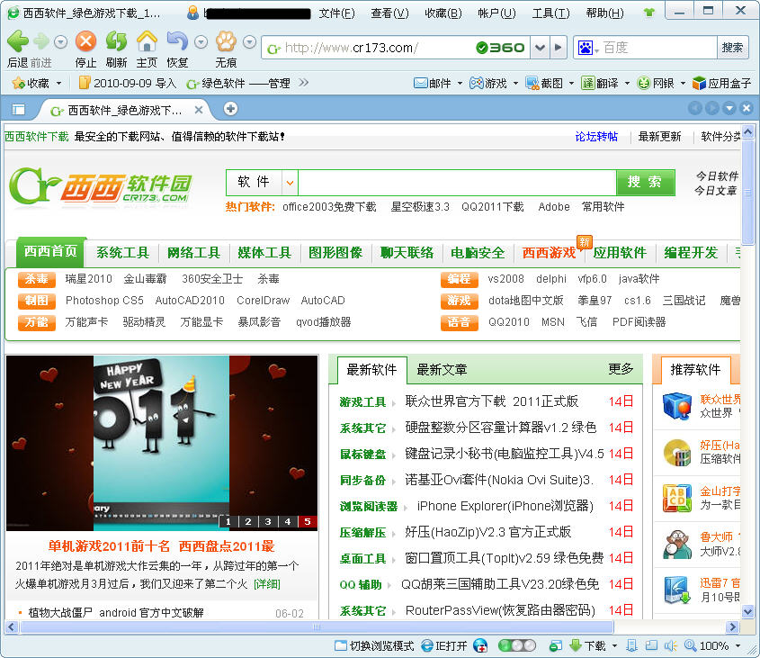The height and width of the screenshot is (658, 760).
Task: Open the 软件 search category dropdown
Action: (290, 183)
